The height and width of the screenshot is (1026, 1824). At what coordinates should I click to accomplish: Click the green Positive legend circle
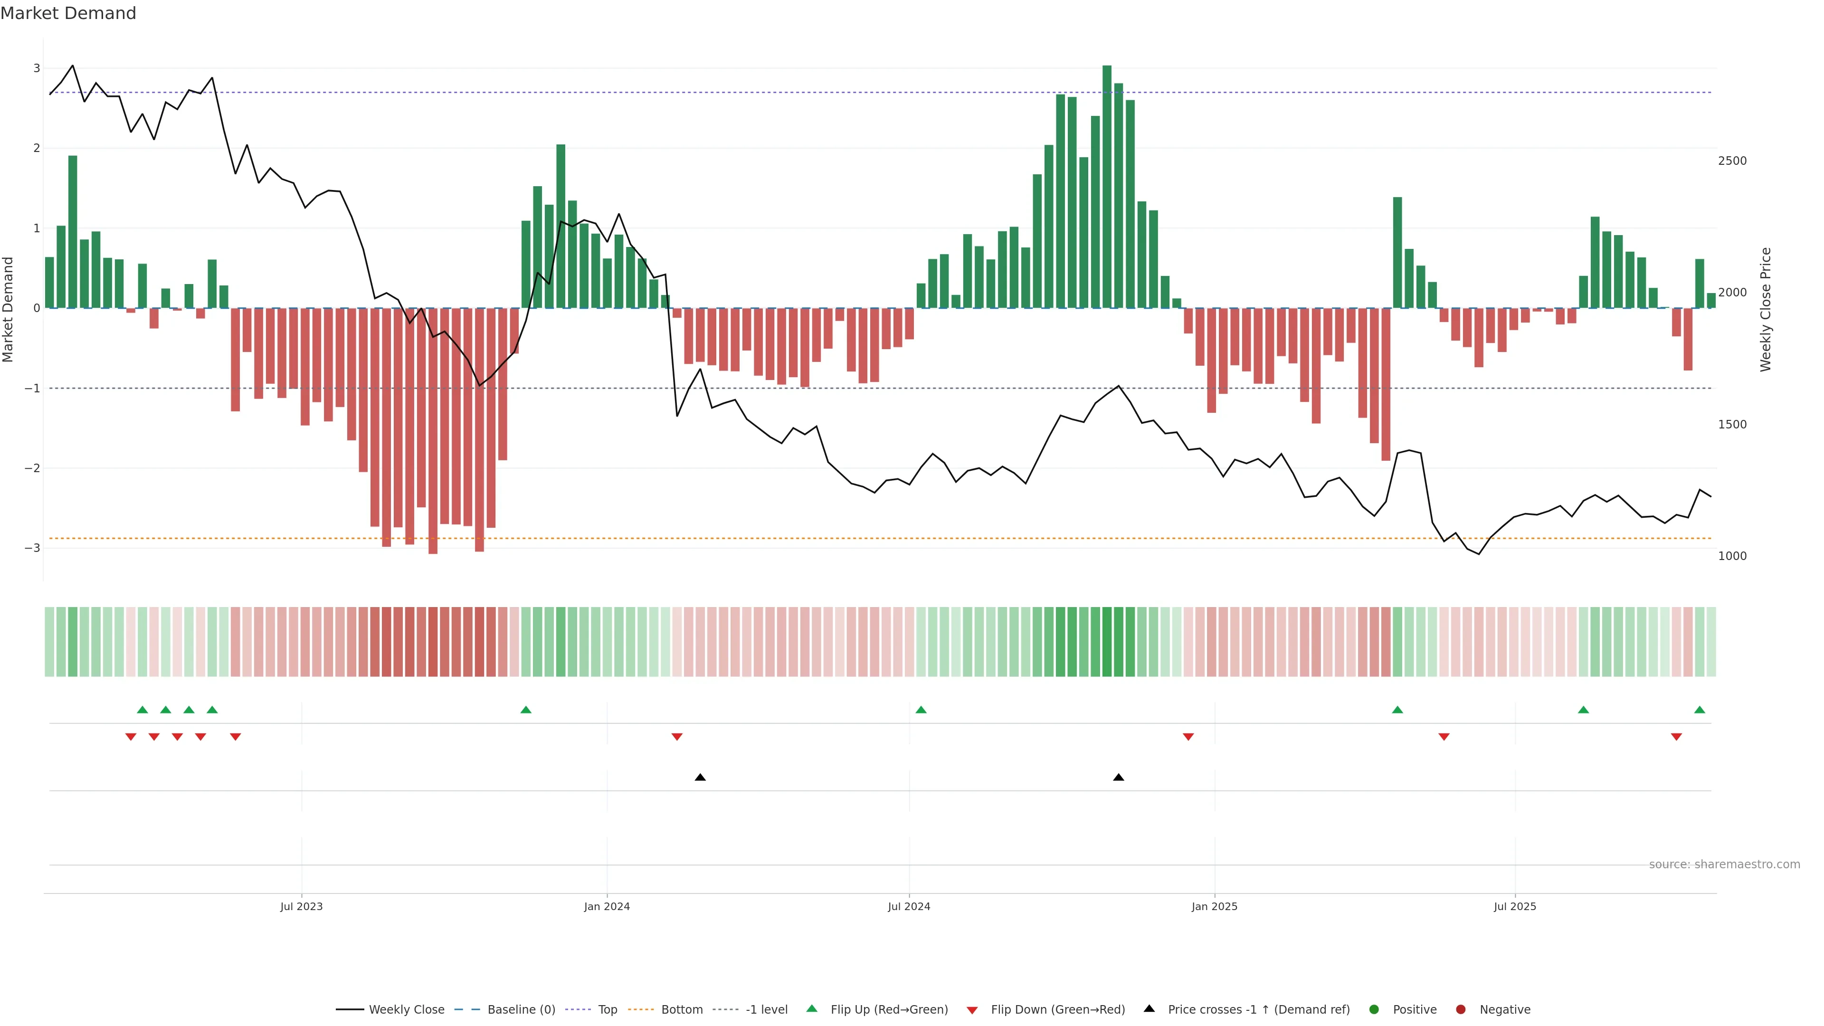1374,1009
